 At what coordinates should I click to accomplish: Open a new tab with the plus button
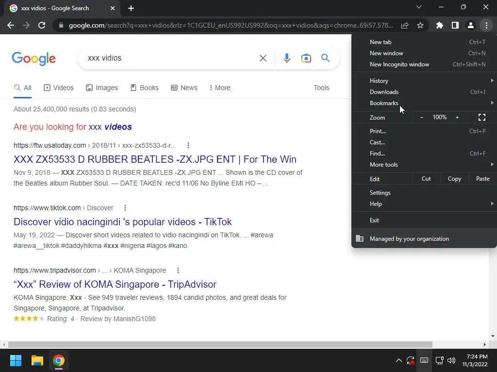131,8
